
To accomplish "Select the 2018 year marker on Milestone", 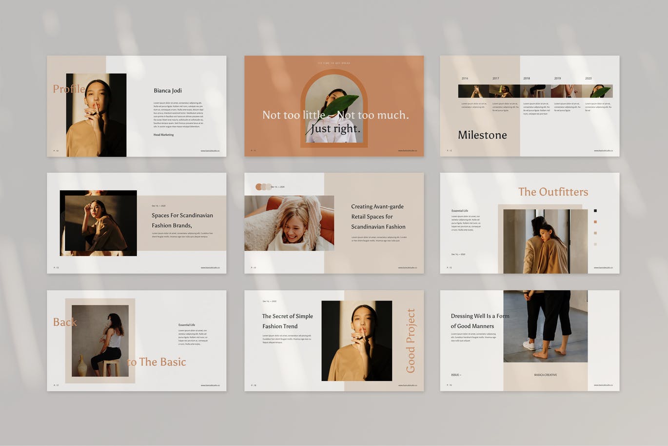I will [x=527, y=78].
